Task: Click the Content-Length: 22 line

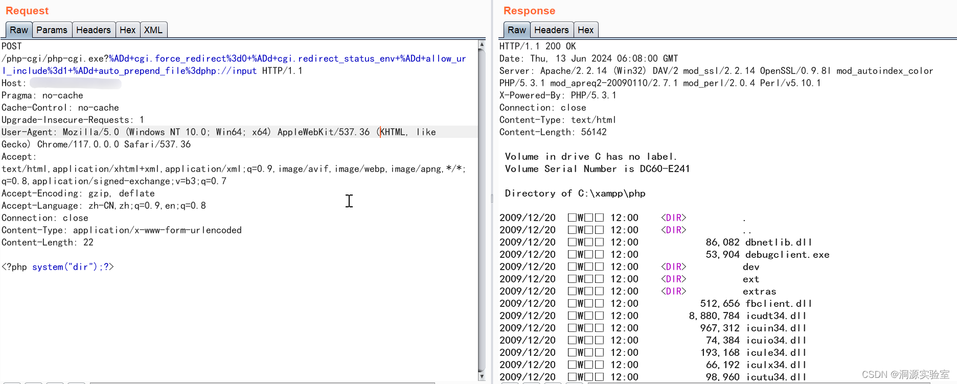Action: (48, 243)
